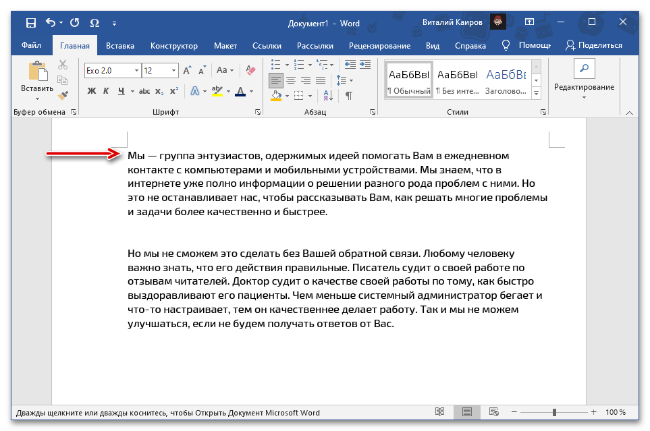650x431 pixels.
Task: Toggle strikethrough formatting
Action: pyautogui.click(x=143, y=91)
